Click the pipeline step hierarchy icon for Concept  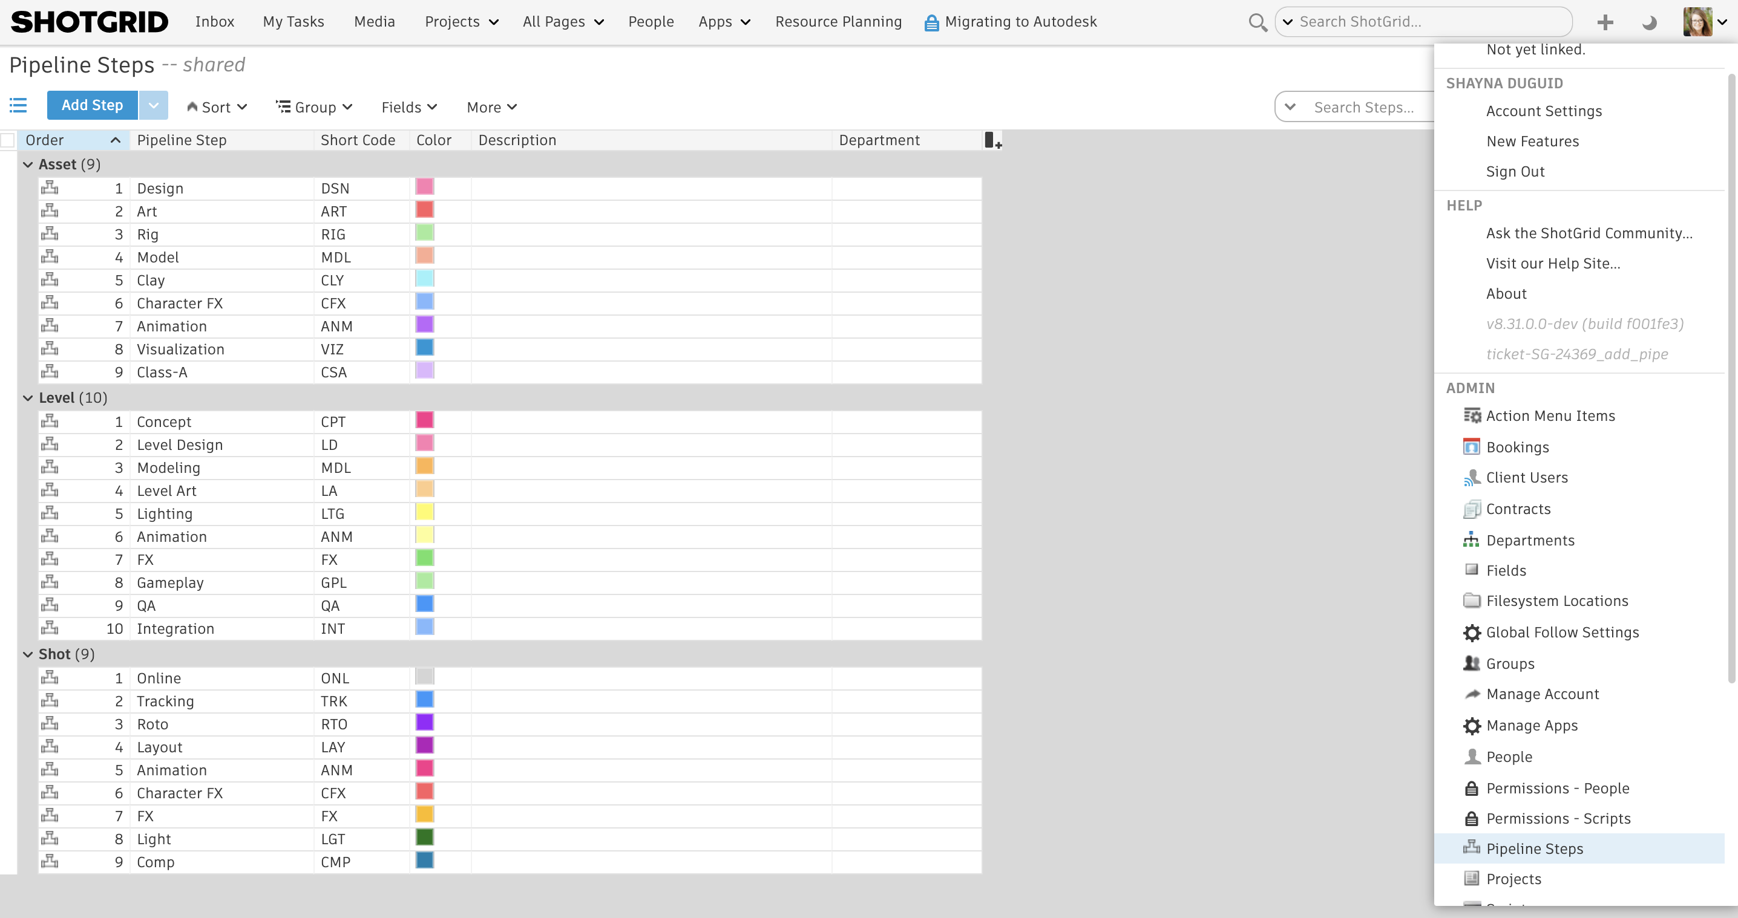[50, 422]
